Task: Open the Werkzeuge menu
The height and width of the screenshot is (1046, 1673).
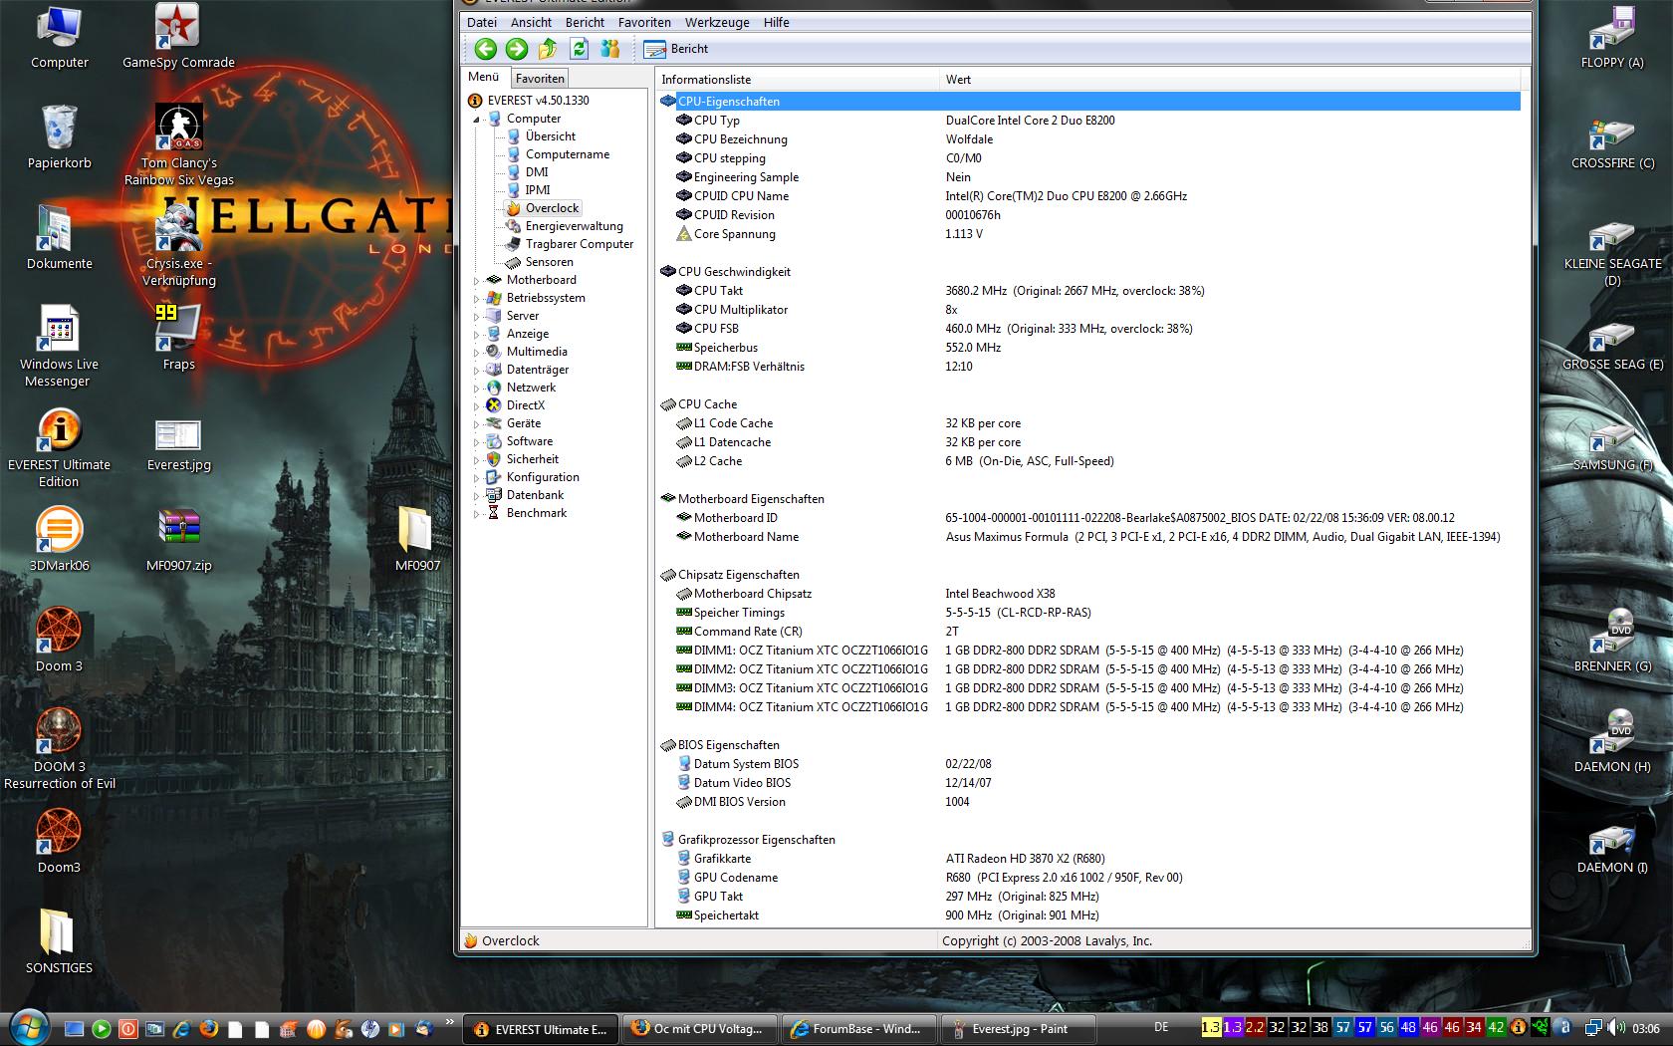Action: tap(717, 22)
